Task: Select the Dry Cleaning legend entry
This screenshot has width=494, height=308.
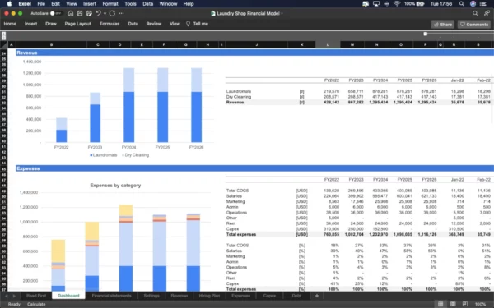Action: pos(136,155)
